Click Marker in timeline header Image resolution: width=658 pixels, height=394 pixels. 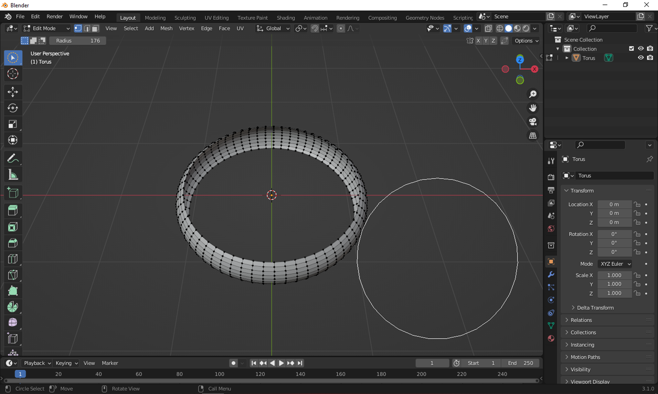click(x=110, y=363)
